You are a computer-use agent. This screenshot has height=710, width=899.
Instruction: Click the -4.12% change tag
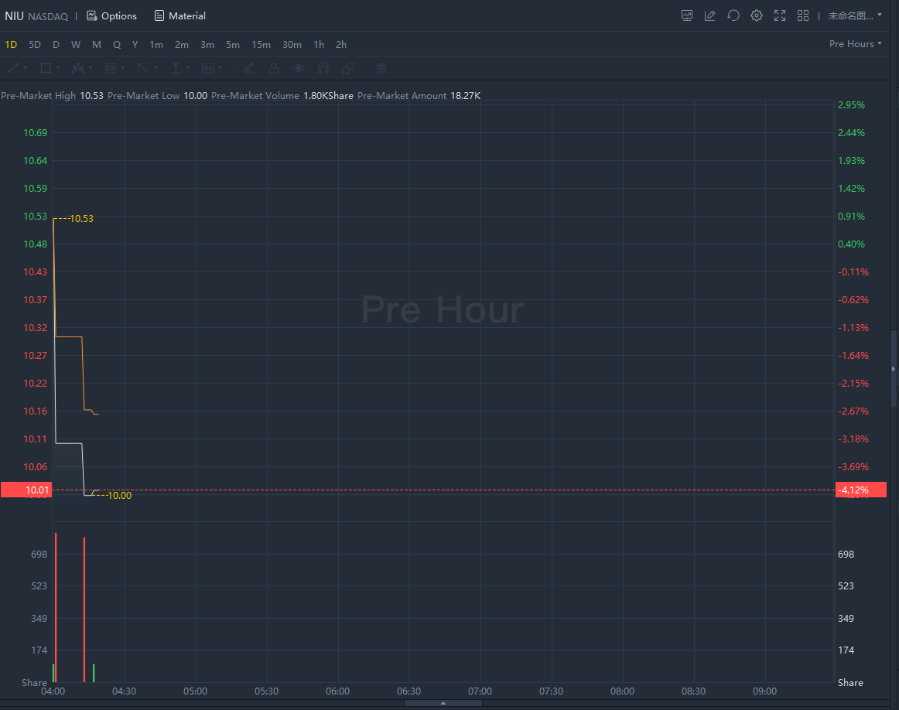pos(861,490)
